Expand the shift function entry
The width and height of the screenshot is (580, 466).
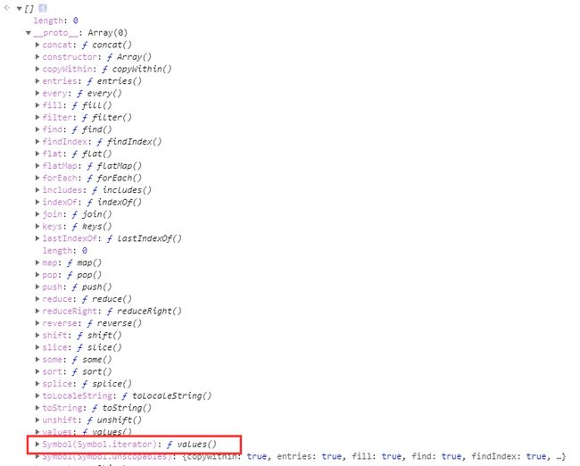37,336
